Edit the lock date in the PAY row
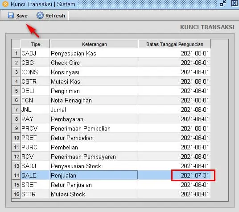This screenshot has width=239, height=212. (x=174, y=119)
